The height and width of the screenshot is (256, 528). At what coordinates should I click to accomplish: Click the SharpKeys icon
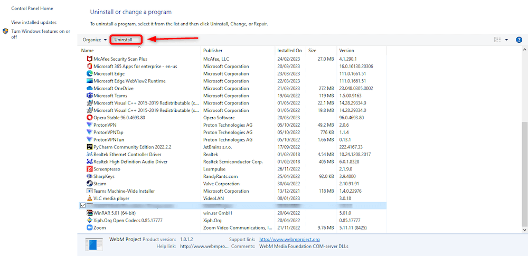click(90, 176)
